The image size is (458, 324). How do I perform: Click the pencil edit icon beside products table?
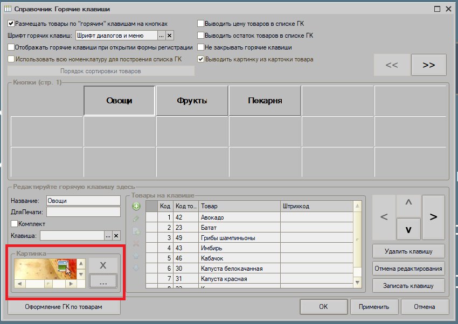pyautogui.click(x=136, y=219)
